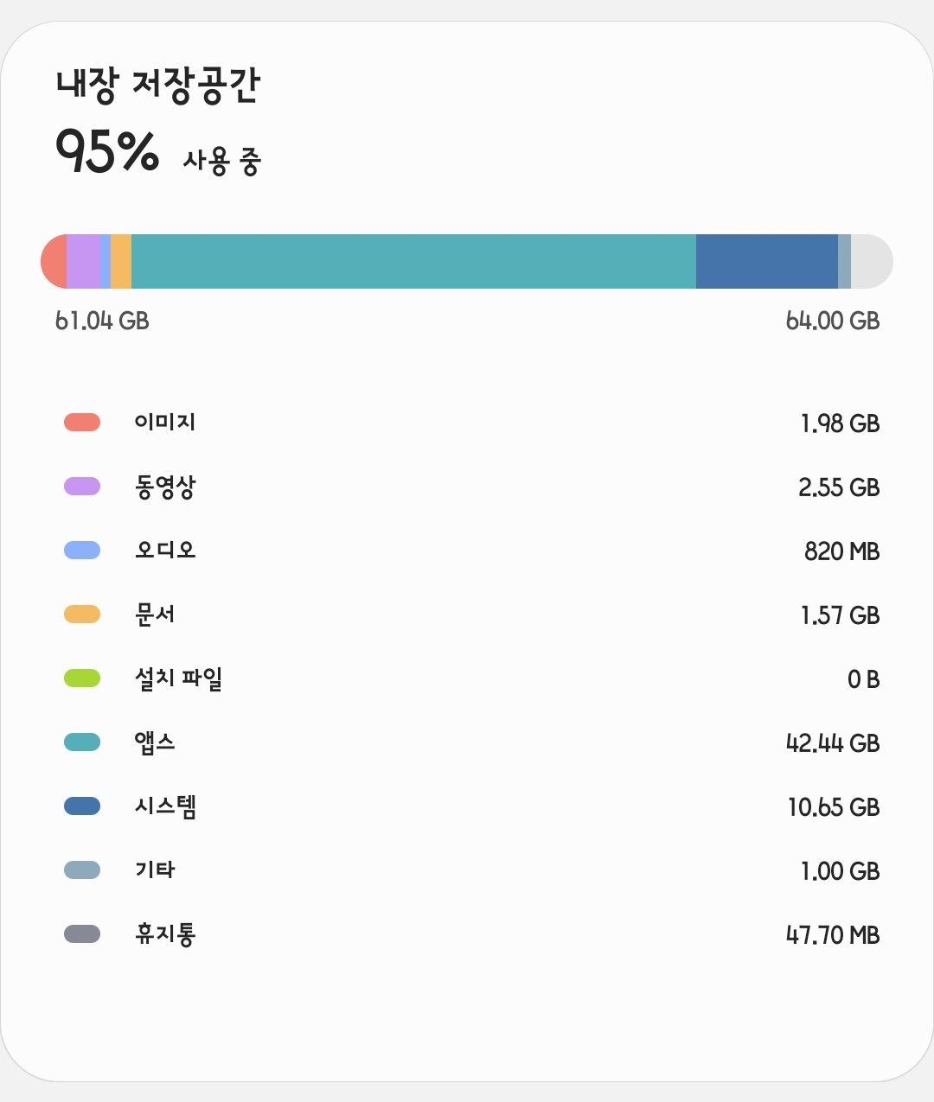The width and height of the screenshot is (934, 1102).
Task: Click the dark blue system segment in bar
Action: tap(767, 261)
